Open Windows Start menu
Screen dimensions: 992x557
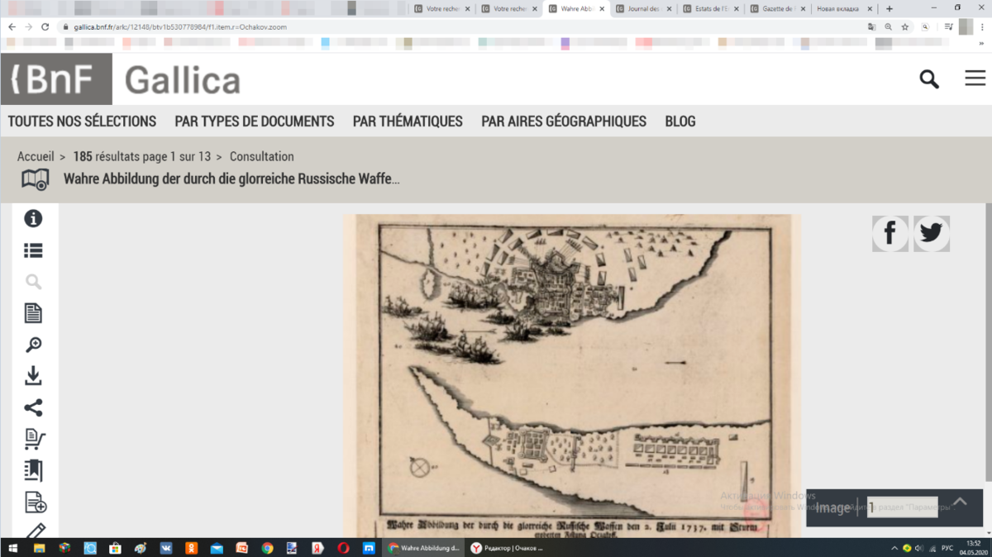[x=11, y=548]
